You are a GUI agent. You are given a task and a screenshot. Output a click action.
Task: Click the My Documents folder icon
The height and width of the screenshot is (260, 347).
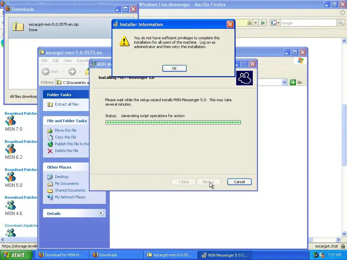pyautogui.click(x=50, y=184)
